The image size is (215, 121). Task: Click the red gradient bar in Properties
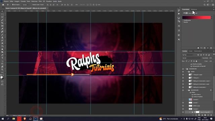tap(196, 17)
